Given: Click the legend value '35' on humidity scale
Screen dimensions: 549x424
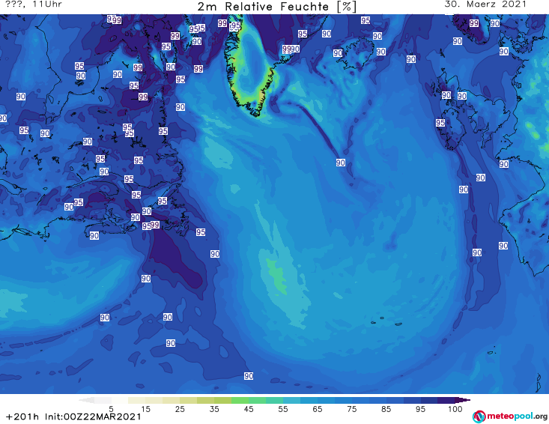Looking at the screenshot, I should point(214,409).
